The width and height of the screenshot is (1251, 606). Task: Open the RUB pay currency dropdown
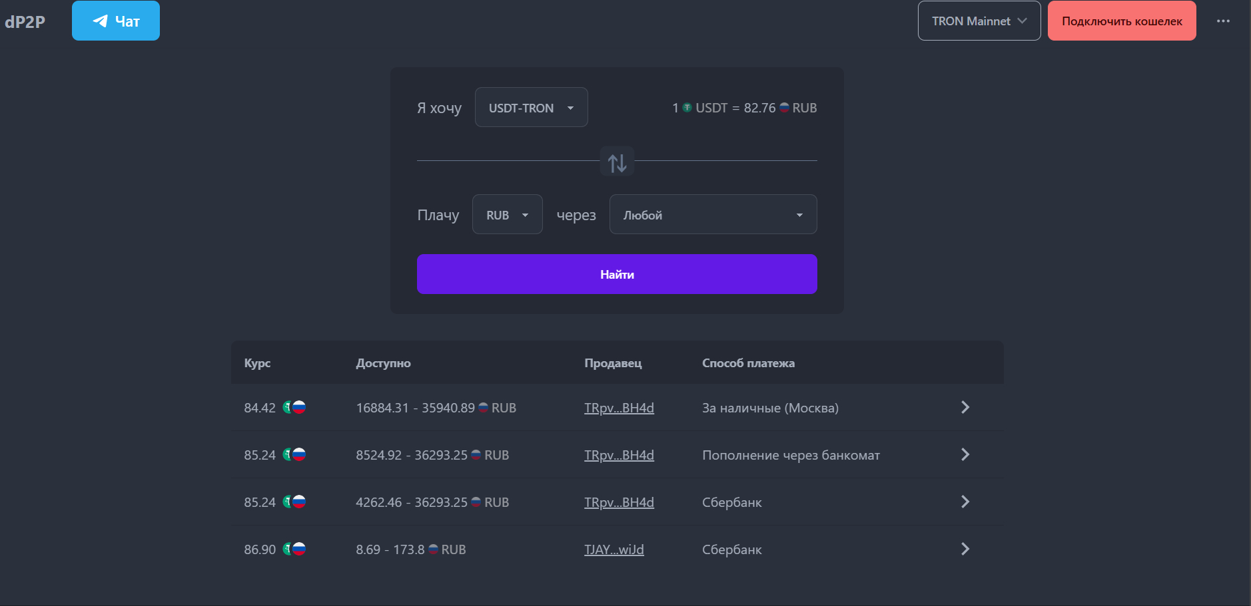pyautogui.click(x=507, y=214)
